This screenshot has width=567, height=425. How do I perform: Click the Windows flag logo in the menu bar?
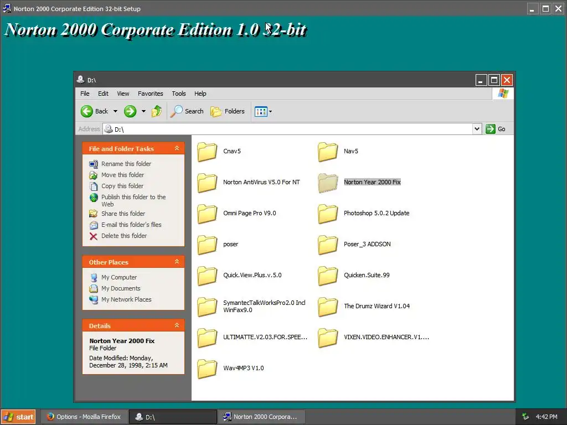click(x=503, y=94)
